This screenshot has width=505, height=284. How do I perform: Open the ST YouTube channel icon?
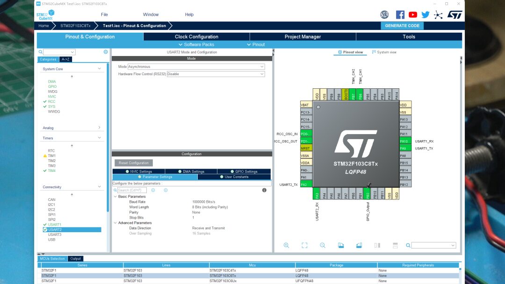[x=413, y=14]
